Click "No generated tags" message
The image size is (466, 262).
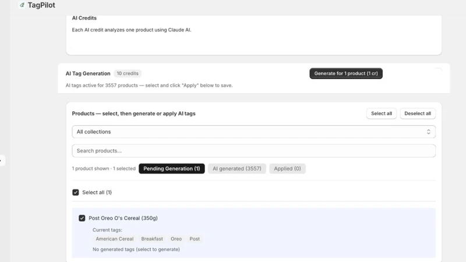tap(136, 249)
